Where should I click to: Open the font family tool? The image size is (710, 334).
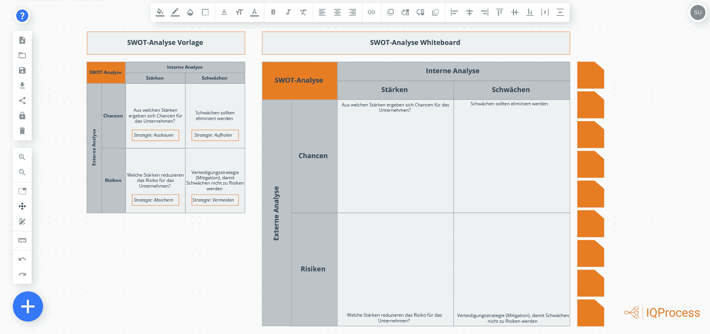(224, 12)
